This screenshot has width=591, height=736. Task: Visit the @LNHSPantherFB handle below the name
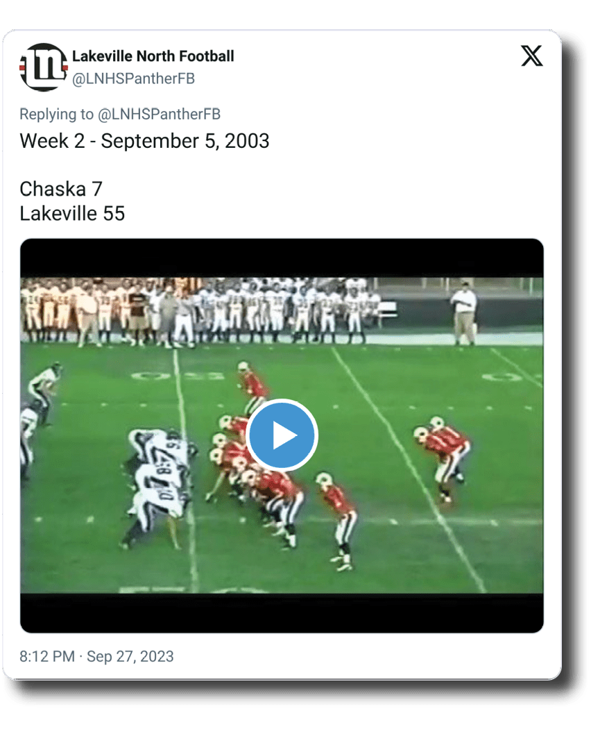pyautogui.click(x=133, y=78)
